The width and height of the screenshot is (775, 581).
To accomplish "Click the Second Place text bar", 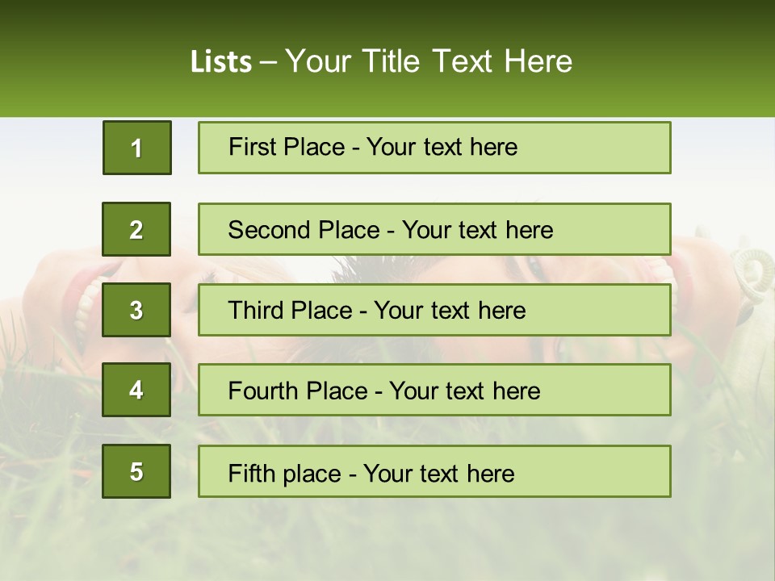I will 434,229.
